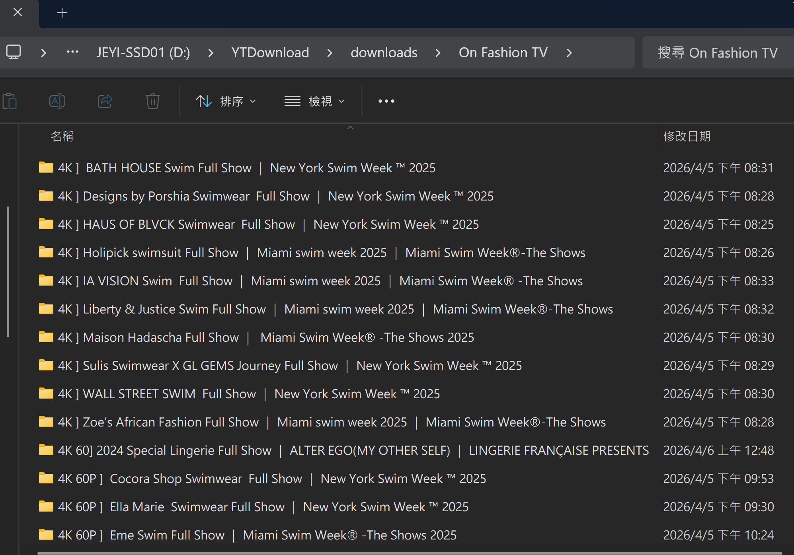794x555 pixels.
Task: Open a new tab with plus button
Action: point(62,13)
